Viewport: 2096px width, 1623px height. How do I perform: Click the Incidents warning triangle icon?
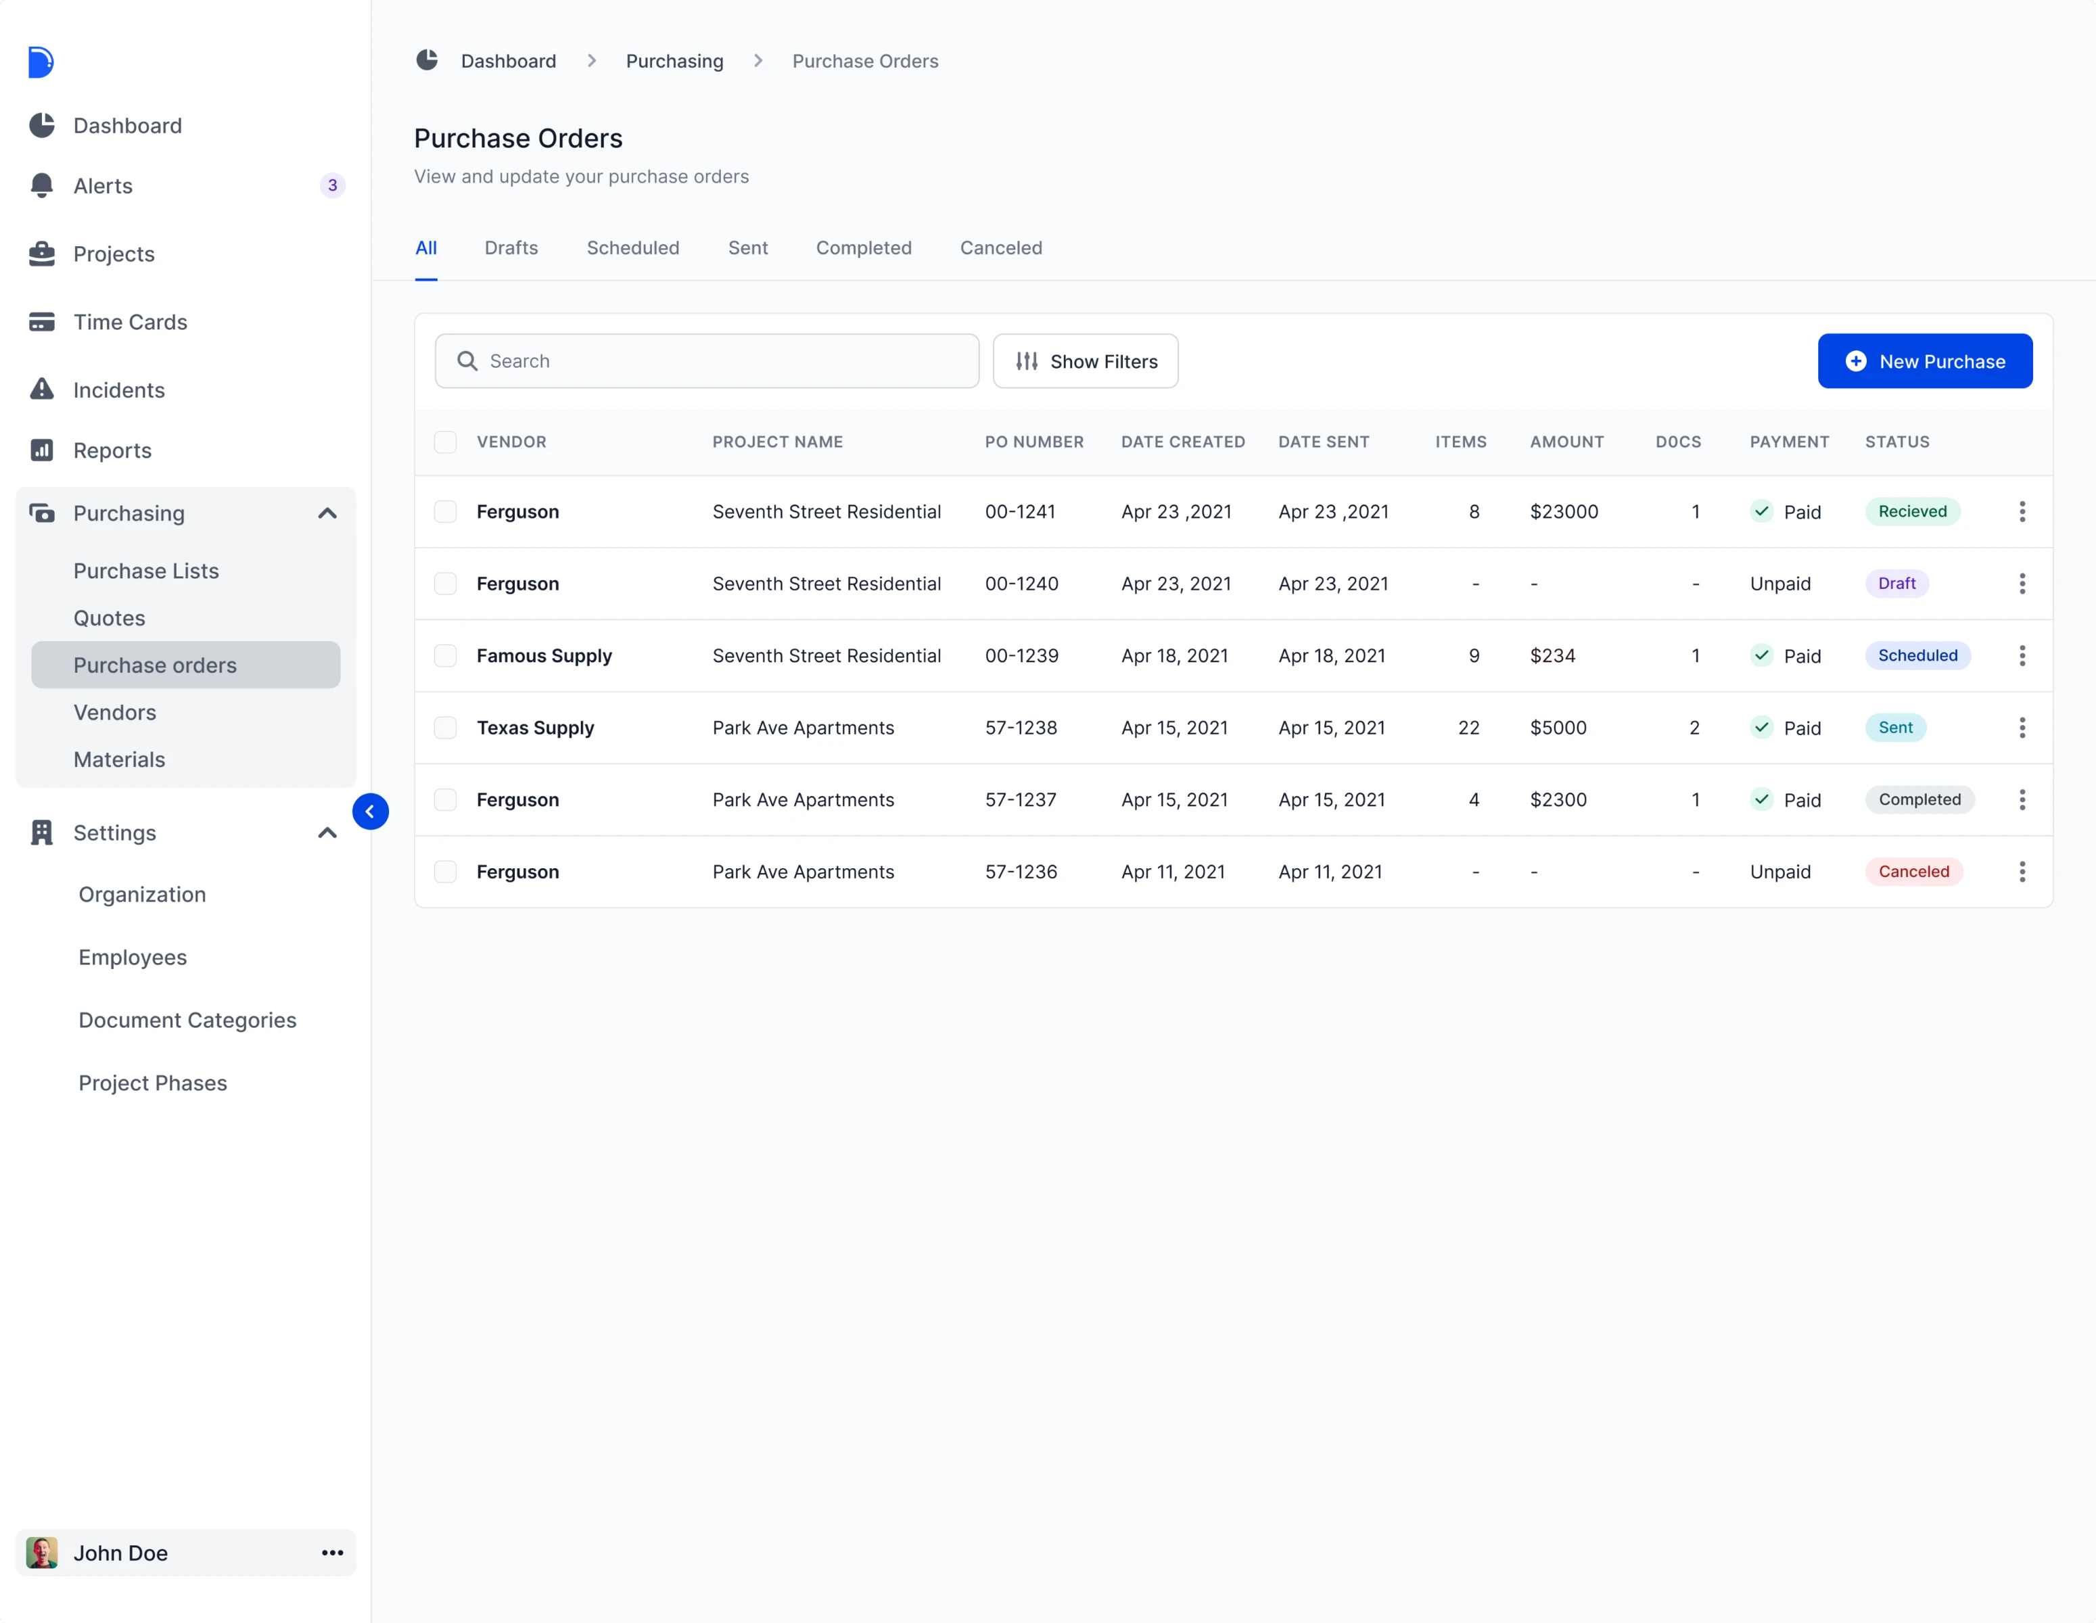tap(41, 390)
